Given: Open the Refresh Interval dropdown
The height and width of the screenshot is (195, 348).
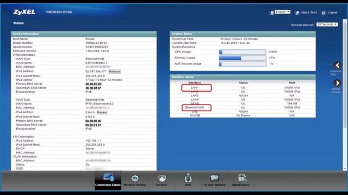Looking at the screenshot, I should pyautogui.click(x=327, y=24).
